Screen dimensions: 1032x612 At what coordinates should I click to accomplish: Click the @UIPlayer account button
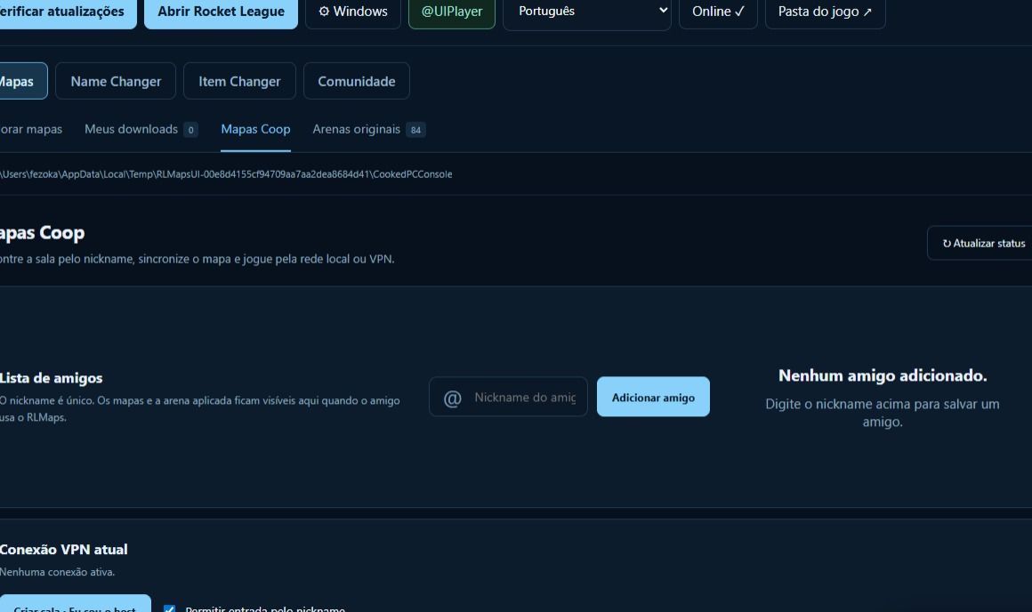pyautogui.click(x=452, y=12)
